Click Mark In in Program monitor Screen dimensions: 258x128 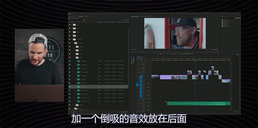pyautogui.click(x=165, y=54)
